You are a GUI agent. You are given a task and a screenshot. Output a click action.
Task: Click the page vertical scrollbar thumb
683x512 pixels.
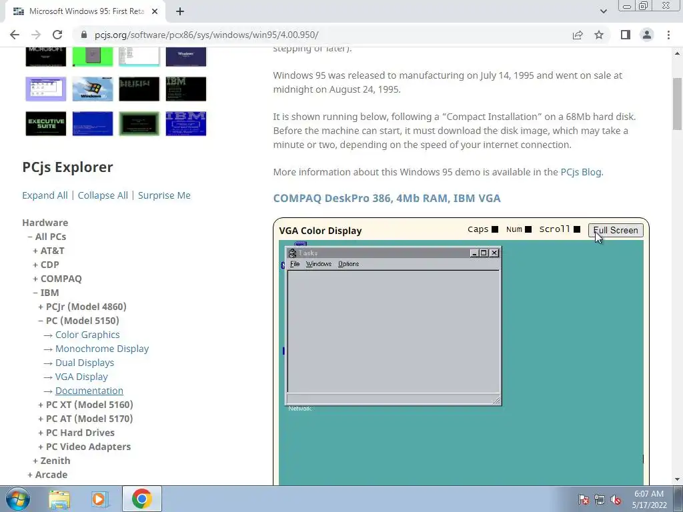tap(677, 103)
